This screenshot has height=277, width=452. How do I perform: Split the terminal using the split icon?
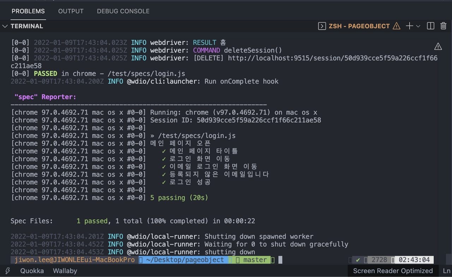point(430,26)
